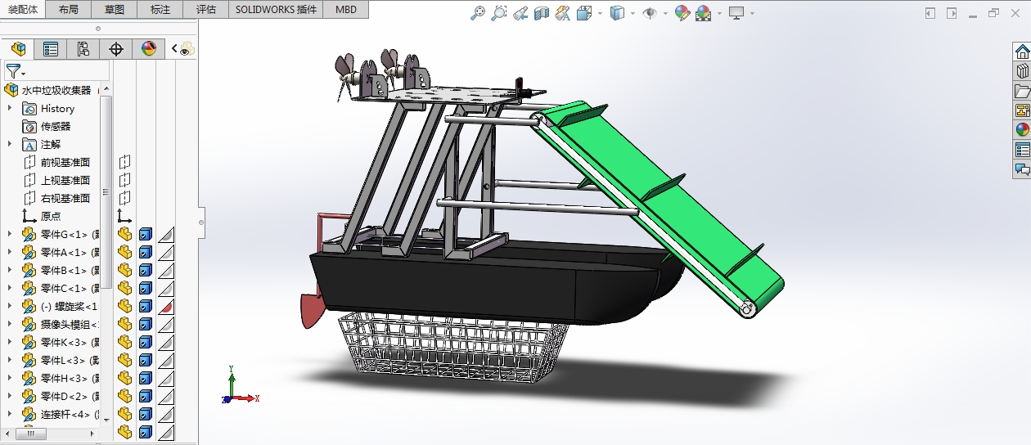Open the Design Library task pane

tap(1022, 71)
